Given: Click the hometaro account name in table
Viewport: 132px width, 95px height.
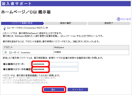Looking at the screenshot, I should pos(25,53).
